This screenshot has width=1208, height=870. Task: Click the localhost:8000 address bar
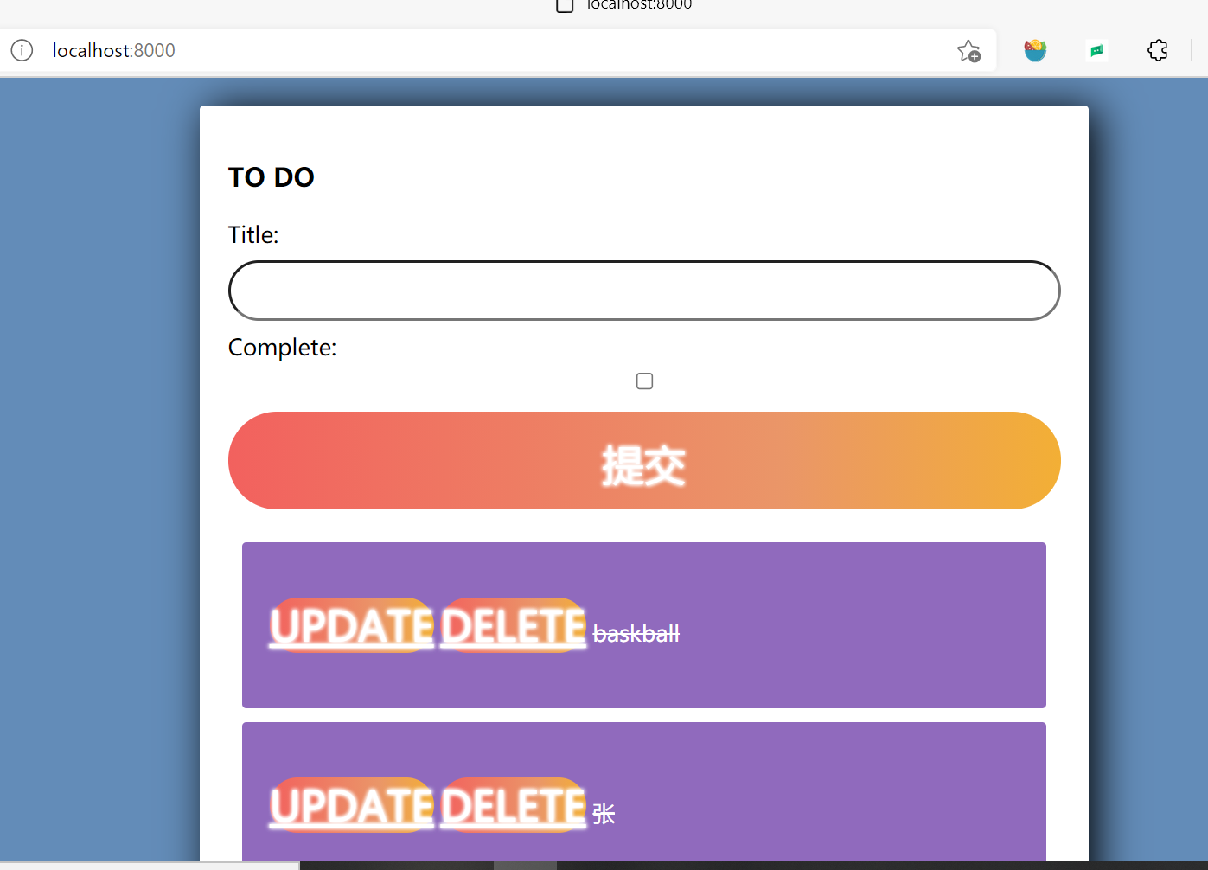(x=497, y=51)
